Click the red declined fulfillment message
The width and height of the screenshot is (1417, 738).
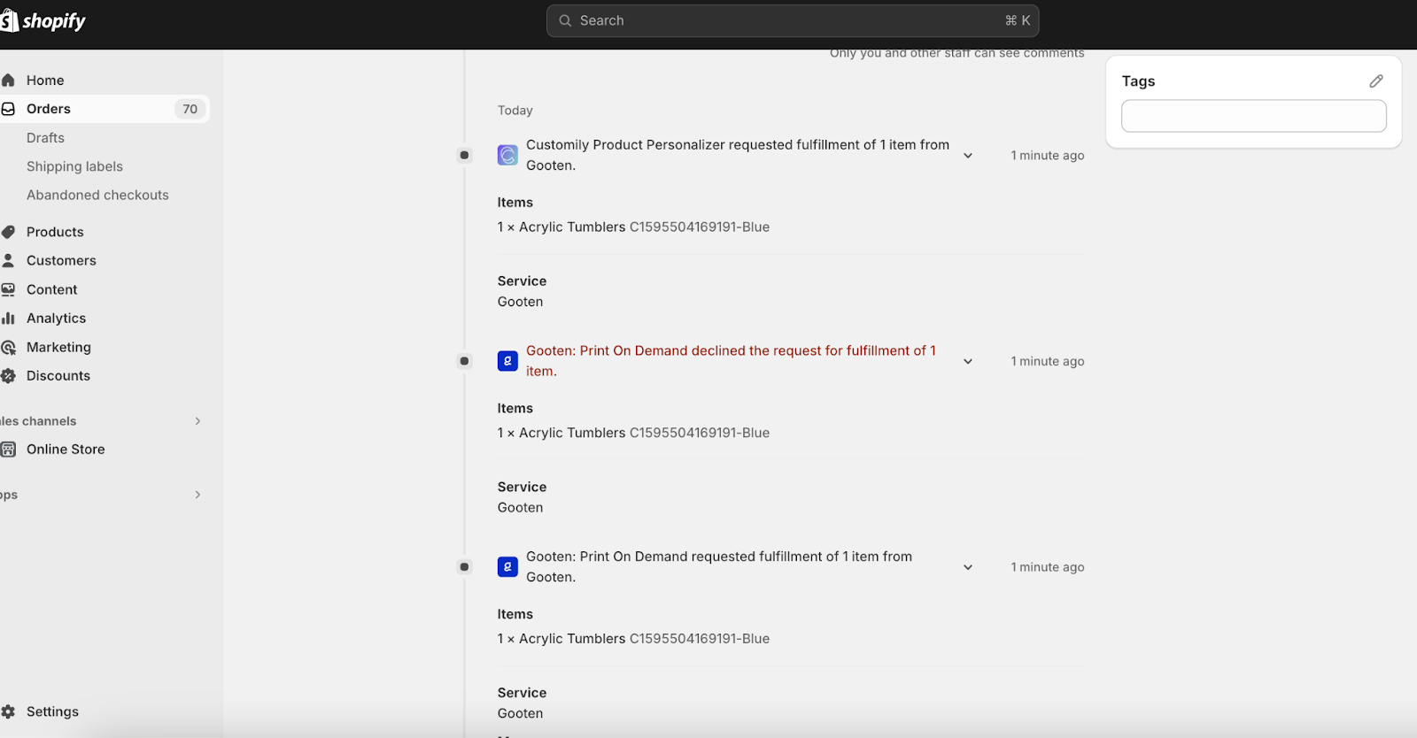[x=732, y=361]
